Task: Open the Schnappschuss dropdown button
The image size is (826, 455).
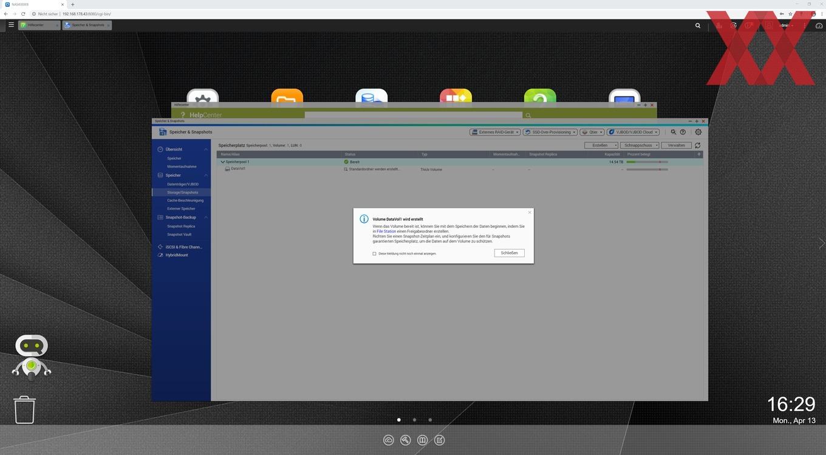Action: pos(640,145)
